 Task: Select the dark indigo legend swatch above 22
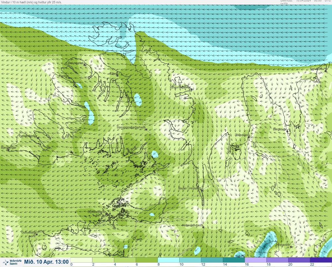point(321,260)
